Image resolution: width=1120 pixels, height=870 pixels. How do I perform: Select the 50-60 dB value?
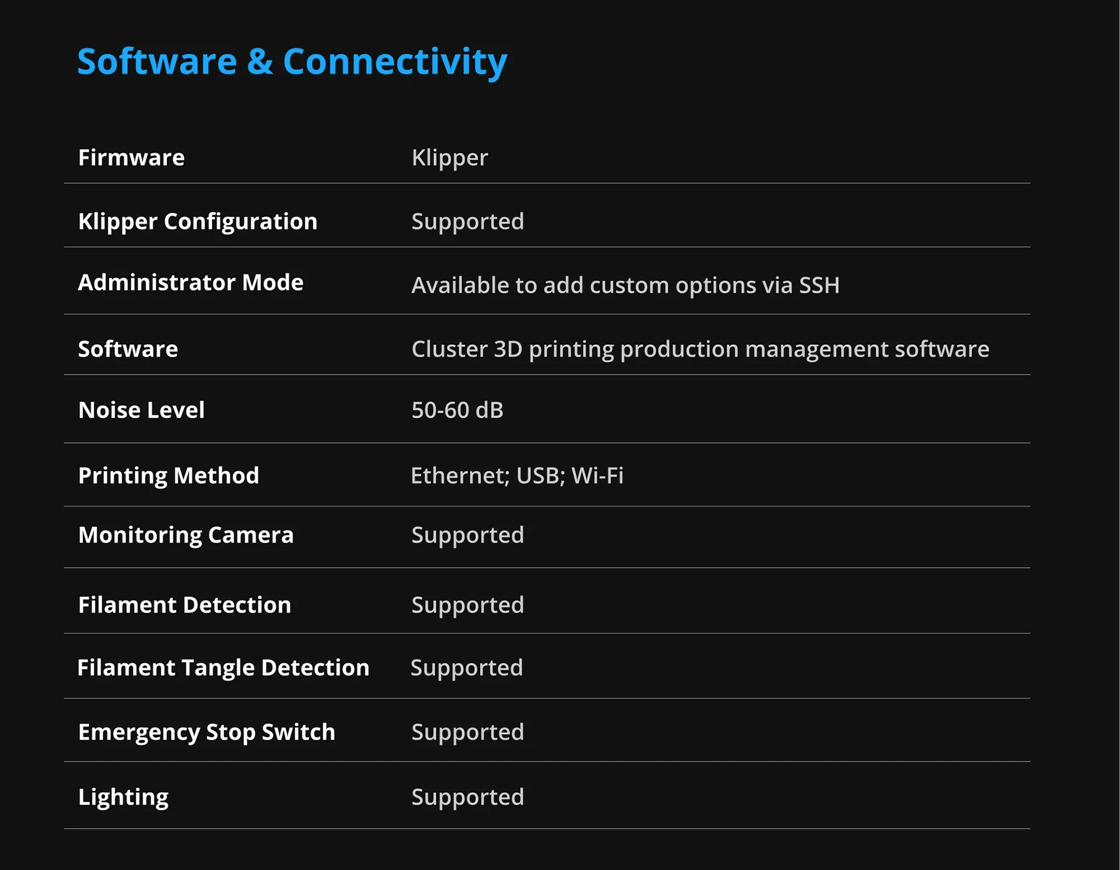tap(457, 410)
